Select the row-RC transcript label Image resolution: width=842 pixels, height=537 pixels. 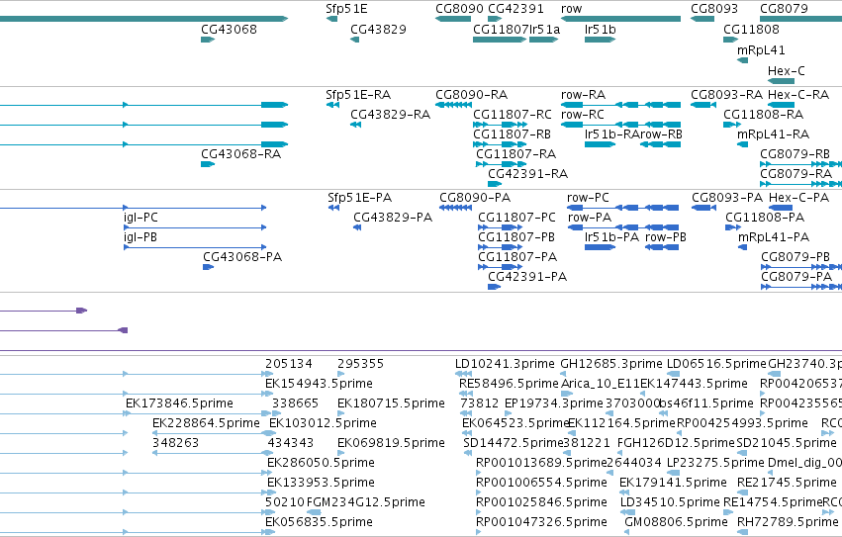[582, 115]
